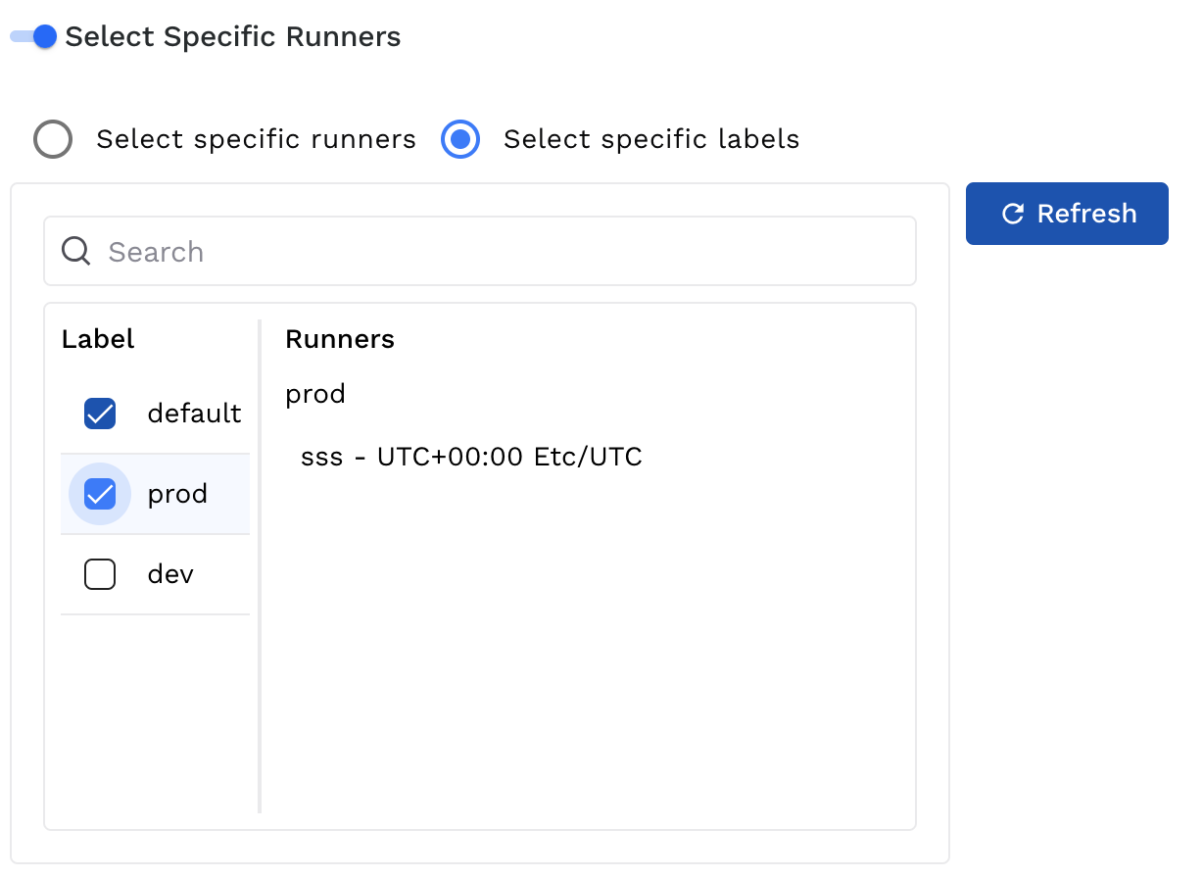Select the runner 'sss - UTC+00:00 Etc/UTC'

(471, 457)
